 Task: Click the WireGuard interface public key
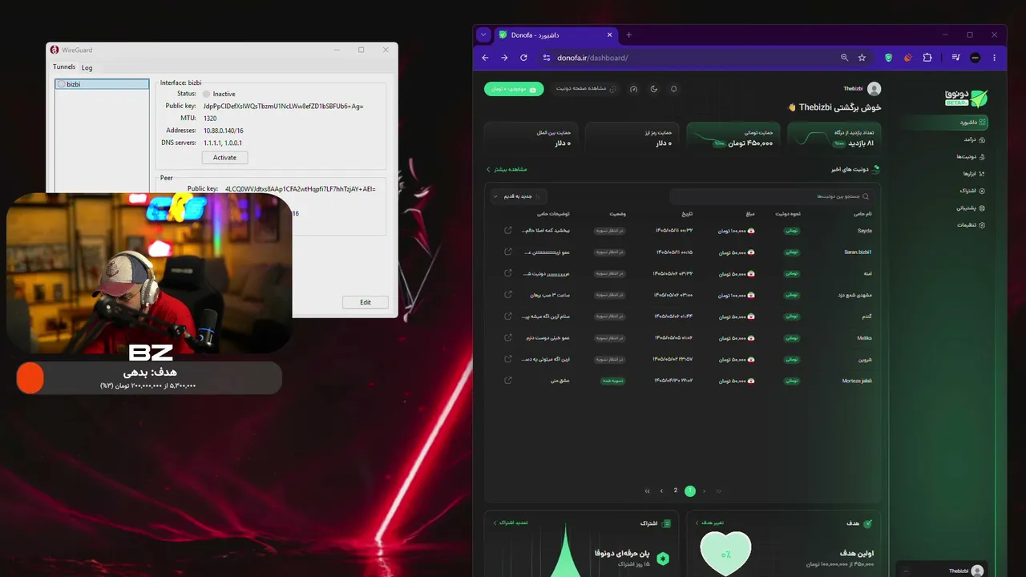click(283, 106)
